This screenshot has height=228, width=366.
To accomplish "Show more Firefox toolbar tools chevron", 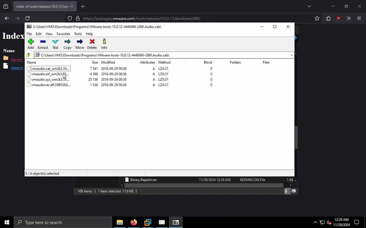I will [349, 18].
